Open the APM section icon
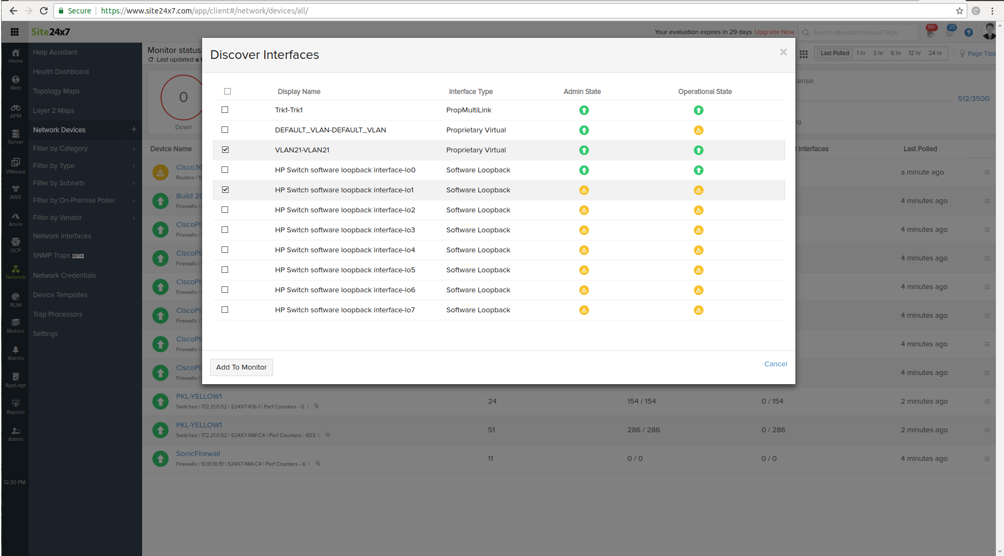This screenshot has height=556, width=1004. (16, 111)
